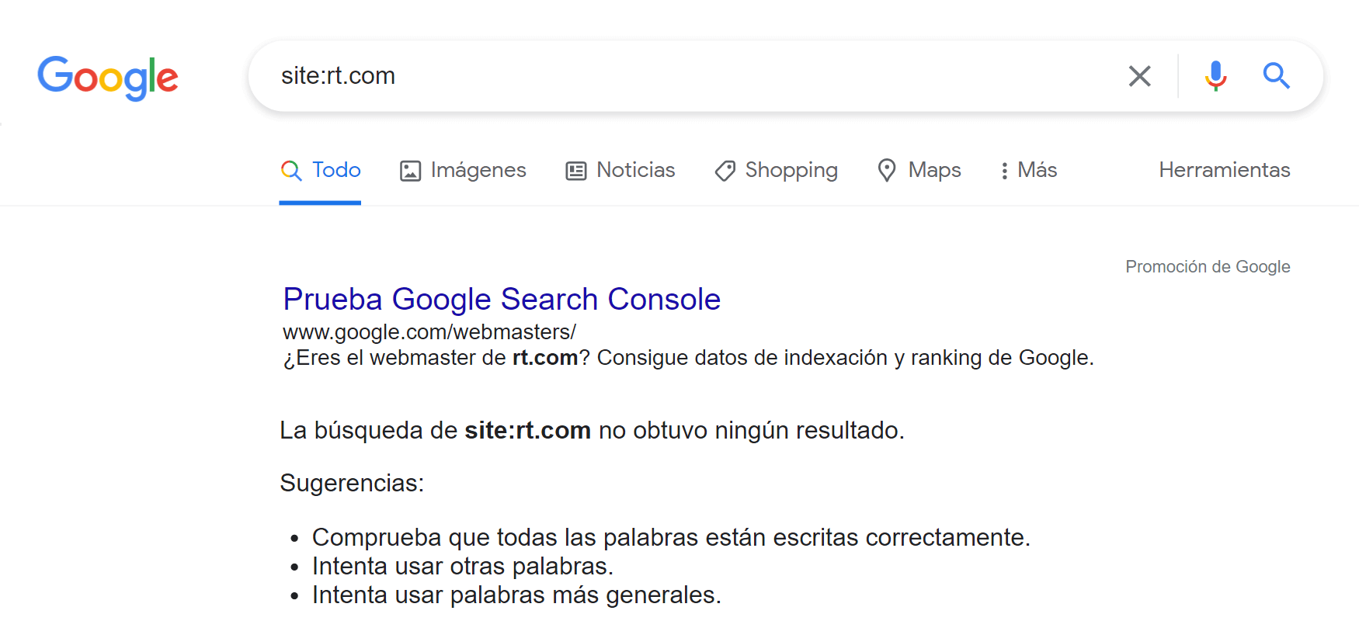Click the picture icon beside Imágenes
This screenshot has width=1359, height=621.
coord(410,171)
